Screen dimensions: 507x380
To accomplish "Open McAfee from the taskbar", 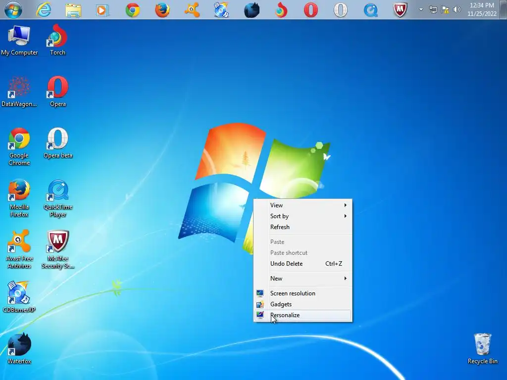I will tap(400, 10).
